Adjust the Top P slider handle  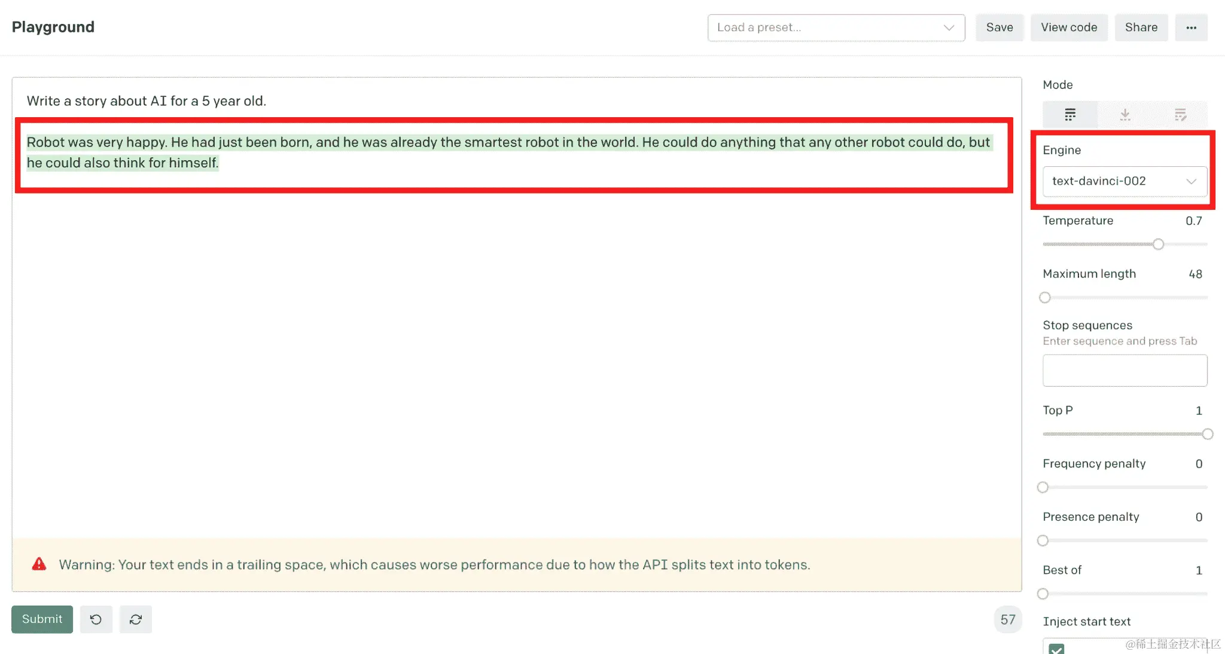[x=1207, y=434]
